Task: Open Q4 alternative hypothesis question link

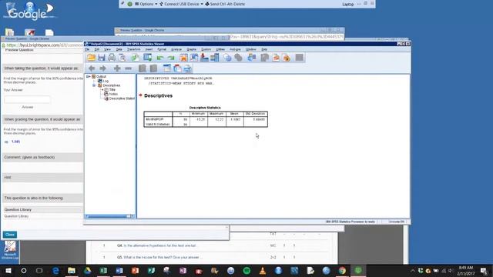Action: tap(156, 245)
